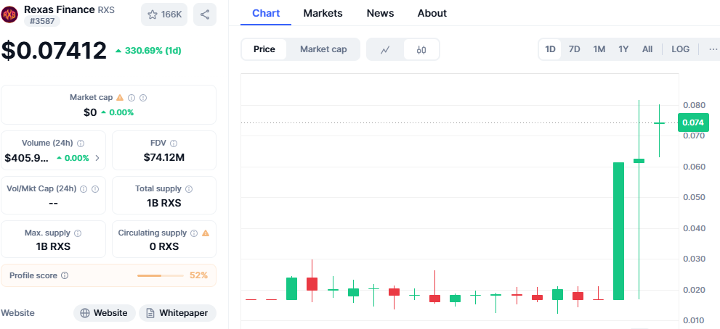720x329 pixels.
Task: Click the 52% profile score value
Action: [199, 275]
